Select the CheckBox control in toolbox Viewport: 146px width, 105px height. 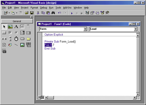pyautogui.click(x=10, y=33)
